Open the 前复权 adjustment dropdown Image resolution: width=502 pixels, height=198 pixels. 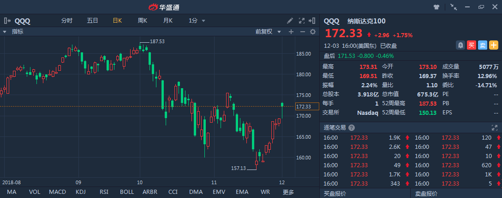pos(268,32)
